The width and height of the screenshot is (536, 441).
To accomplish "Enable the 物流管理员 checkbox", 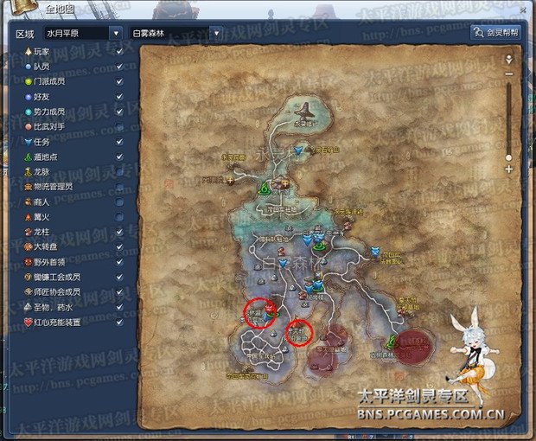I will [119, 186].
